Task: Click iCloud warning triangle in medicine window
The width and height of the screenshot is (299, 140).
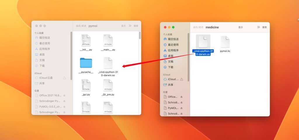Action: [182, 79]
